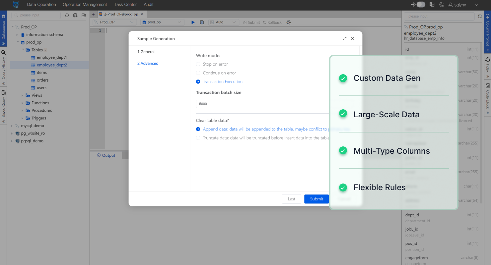The width and height of the screenshot is (491, 265).
Task: Open the prod_op database dropdown
Action: tap(162, 22)
